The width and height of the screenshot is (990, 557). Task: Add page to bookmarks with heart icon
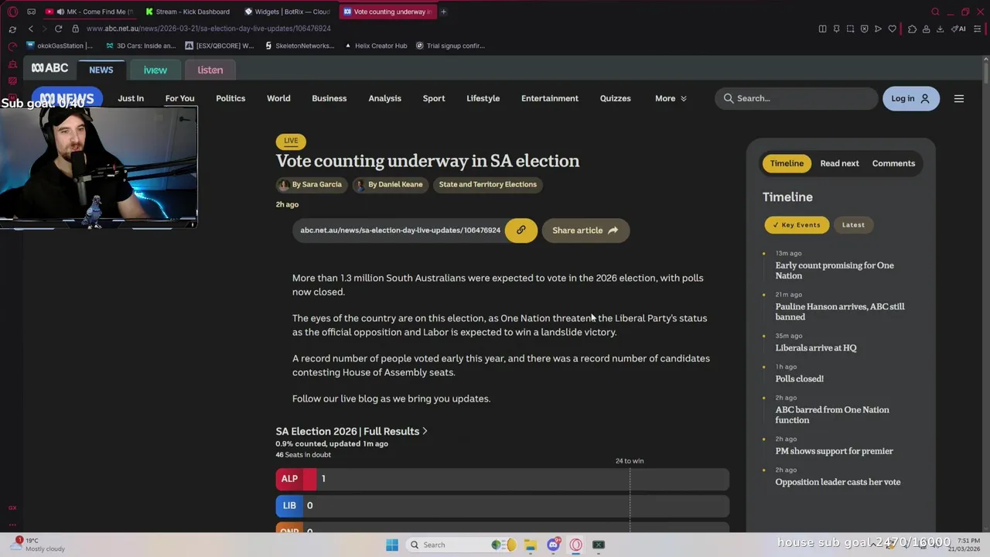point(892,29)
